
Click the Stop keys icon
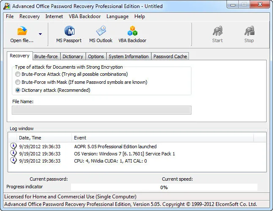pyautogui.click(x=249, y=31)
